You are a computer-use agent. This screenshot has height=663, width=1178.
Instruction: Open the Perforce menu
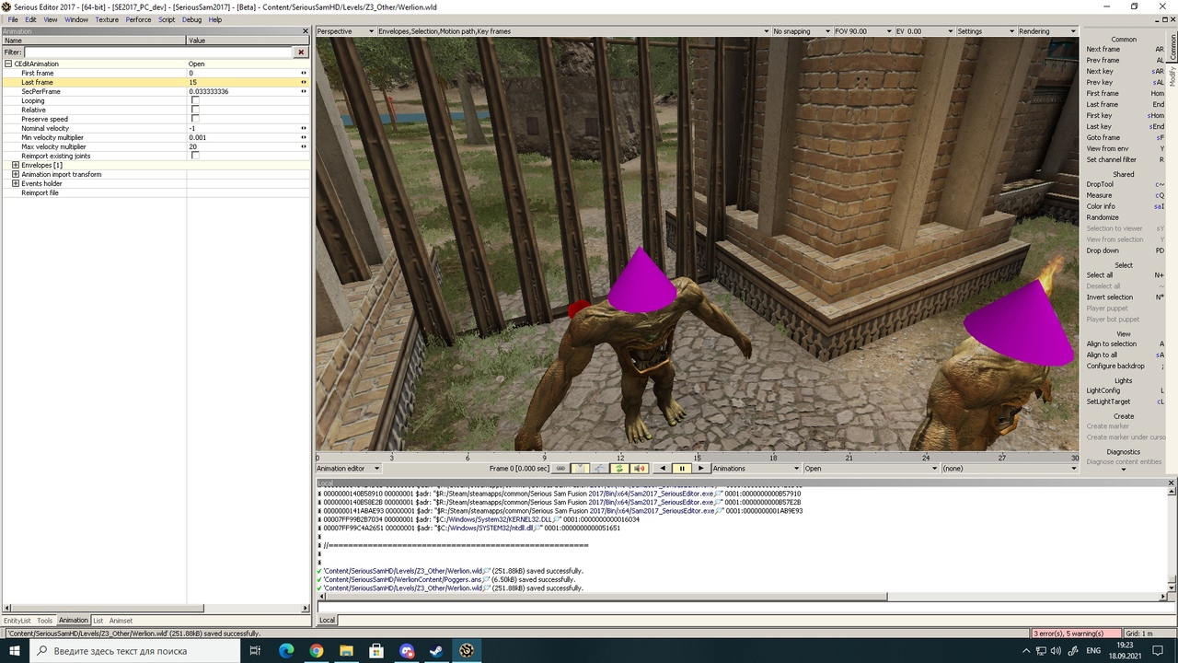pyautogui.click(x=138, y=19)
